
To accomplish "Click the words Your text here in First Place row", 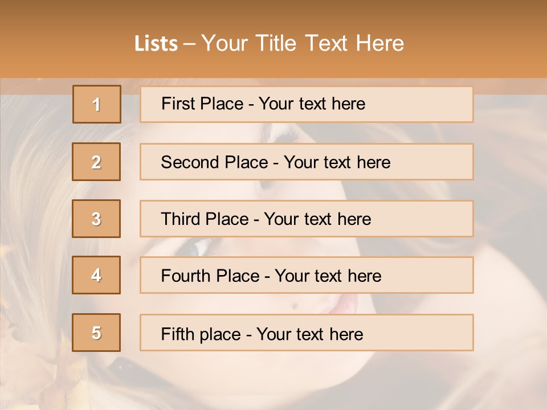I will [312, 104].
